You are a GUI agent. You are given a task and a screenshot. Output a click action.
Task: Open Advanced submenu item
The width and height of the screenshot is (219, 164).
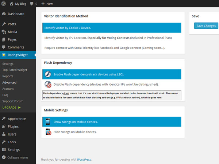click(9, 83)
